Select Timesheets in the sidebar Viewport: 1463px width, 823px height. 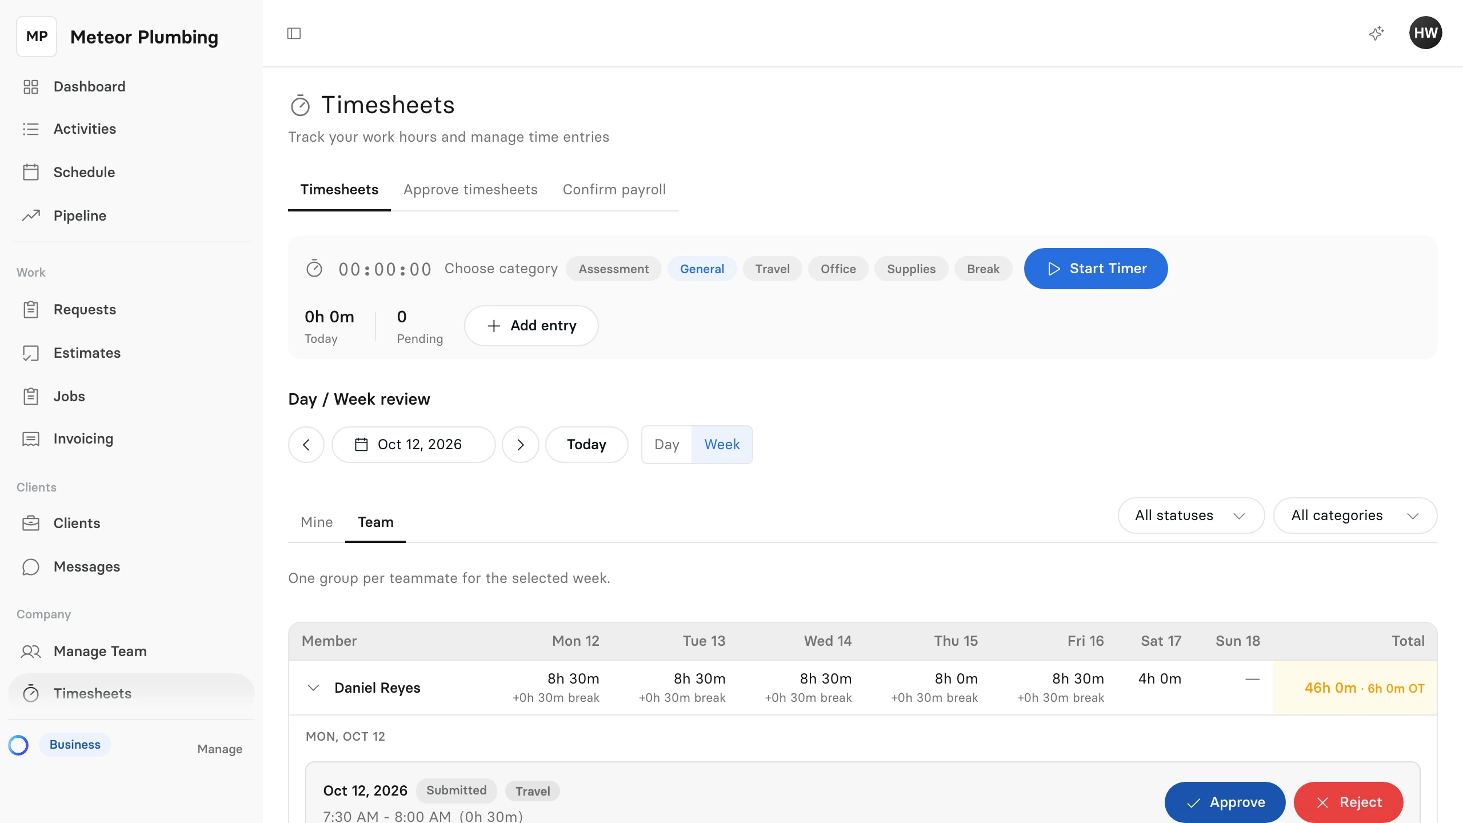tap(131, 693)
